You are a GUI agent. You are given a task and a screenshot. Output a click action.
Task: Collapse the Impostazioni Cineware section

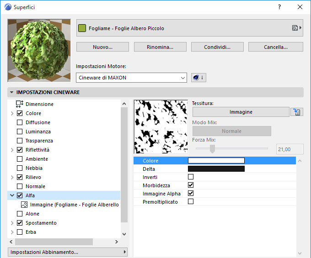point(11,92)
